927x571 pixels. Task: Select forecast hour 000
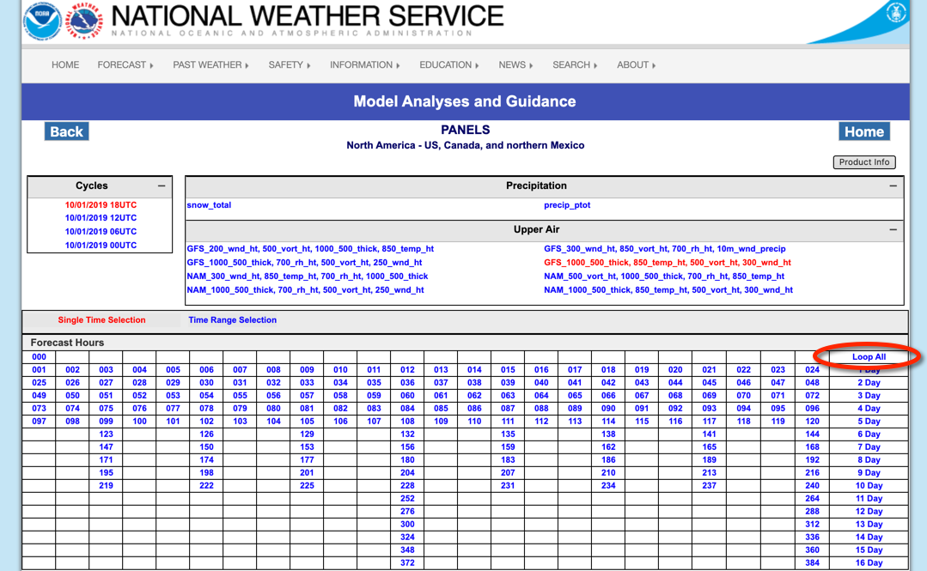pos(39,357)
